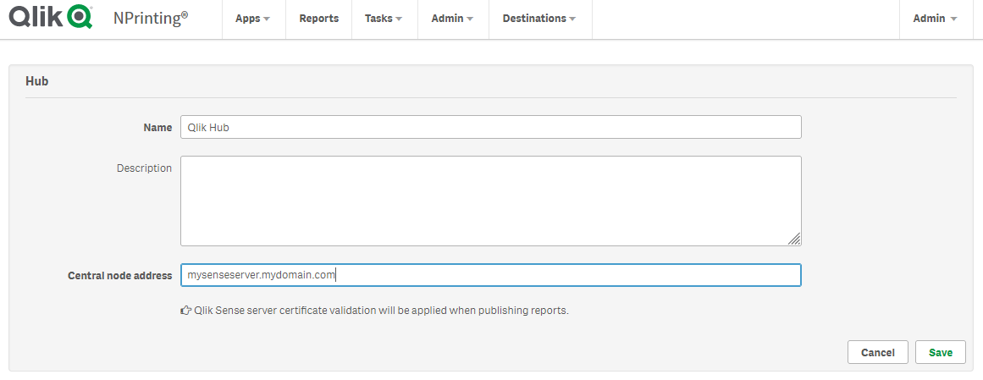This screenshot has width=983, height=380.
Task: Click the Name field containing Qlik Hub
Action: 490,127
